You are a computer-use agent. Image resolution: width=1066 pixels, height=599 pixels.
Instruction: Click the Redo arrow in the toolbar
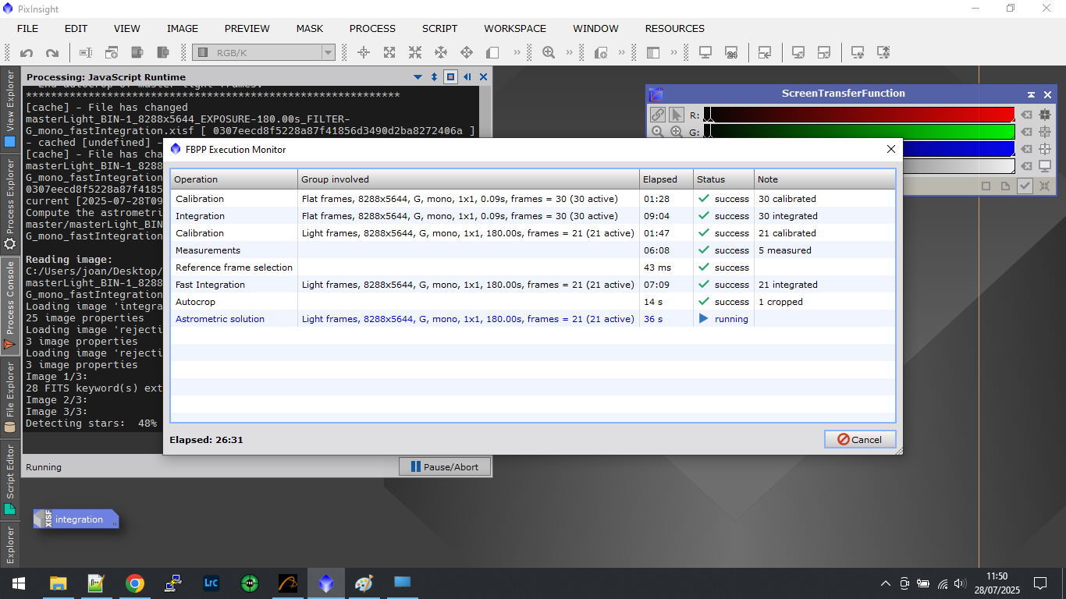[52, 53]
